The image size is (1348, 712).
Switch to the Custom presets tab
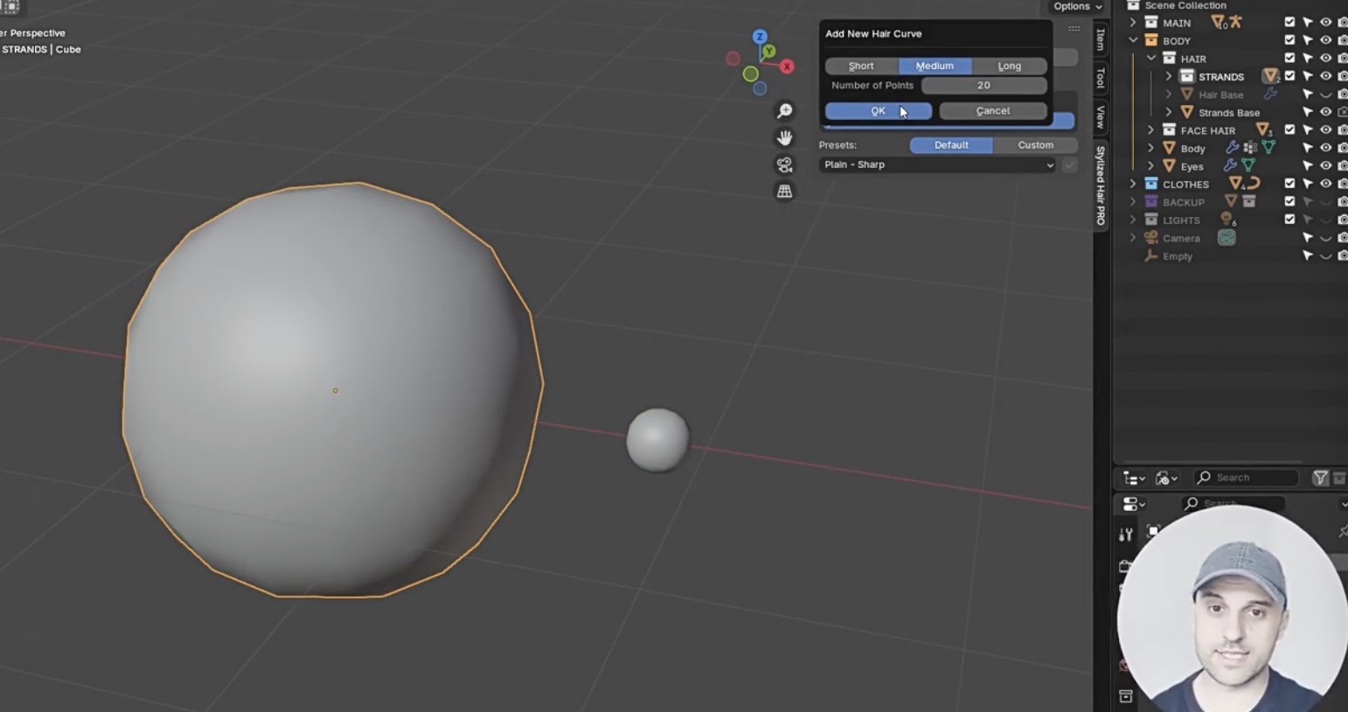pos(1035,145)
